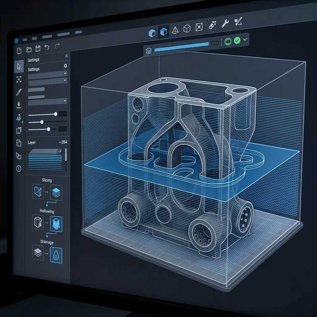The width and height of the screenshot is (317, 317).
Task: Open the fourth menu bar item
Action: point(63,34)
